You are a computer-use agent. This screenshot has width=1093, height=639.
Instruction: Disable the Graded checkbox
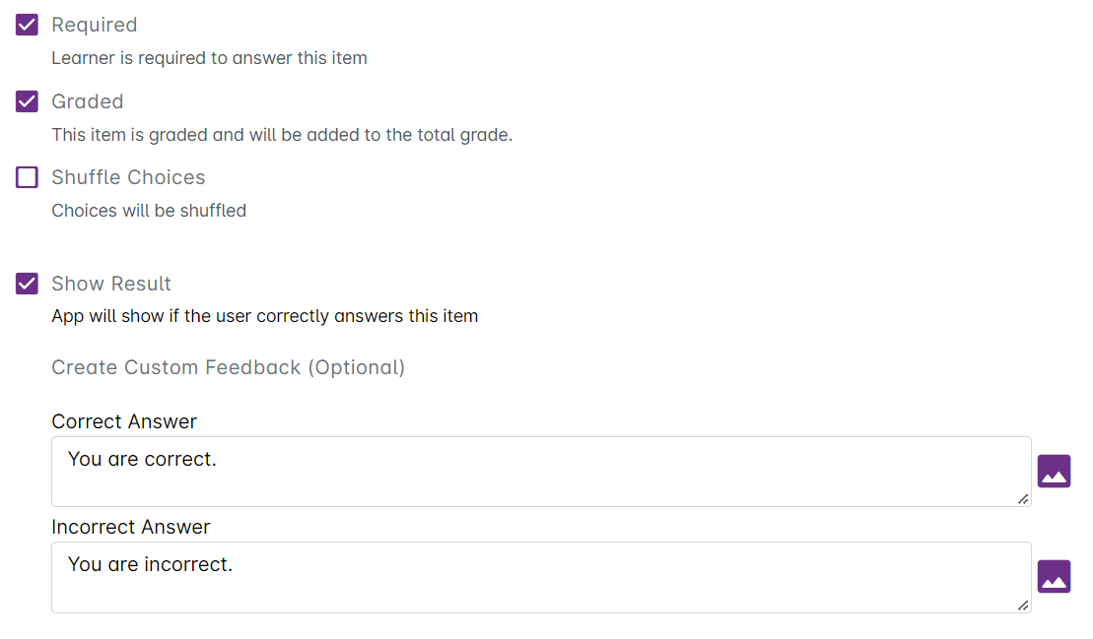(x=27, y=101)
